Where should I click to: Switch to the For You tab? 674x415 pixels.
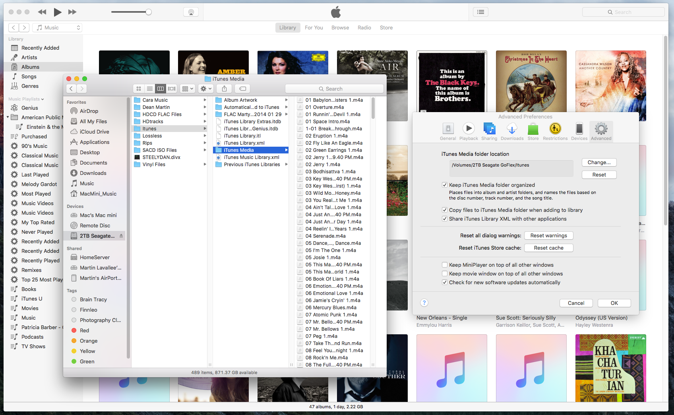tap(314, 27)
